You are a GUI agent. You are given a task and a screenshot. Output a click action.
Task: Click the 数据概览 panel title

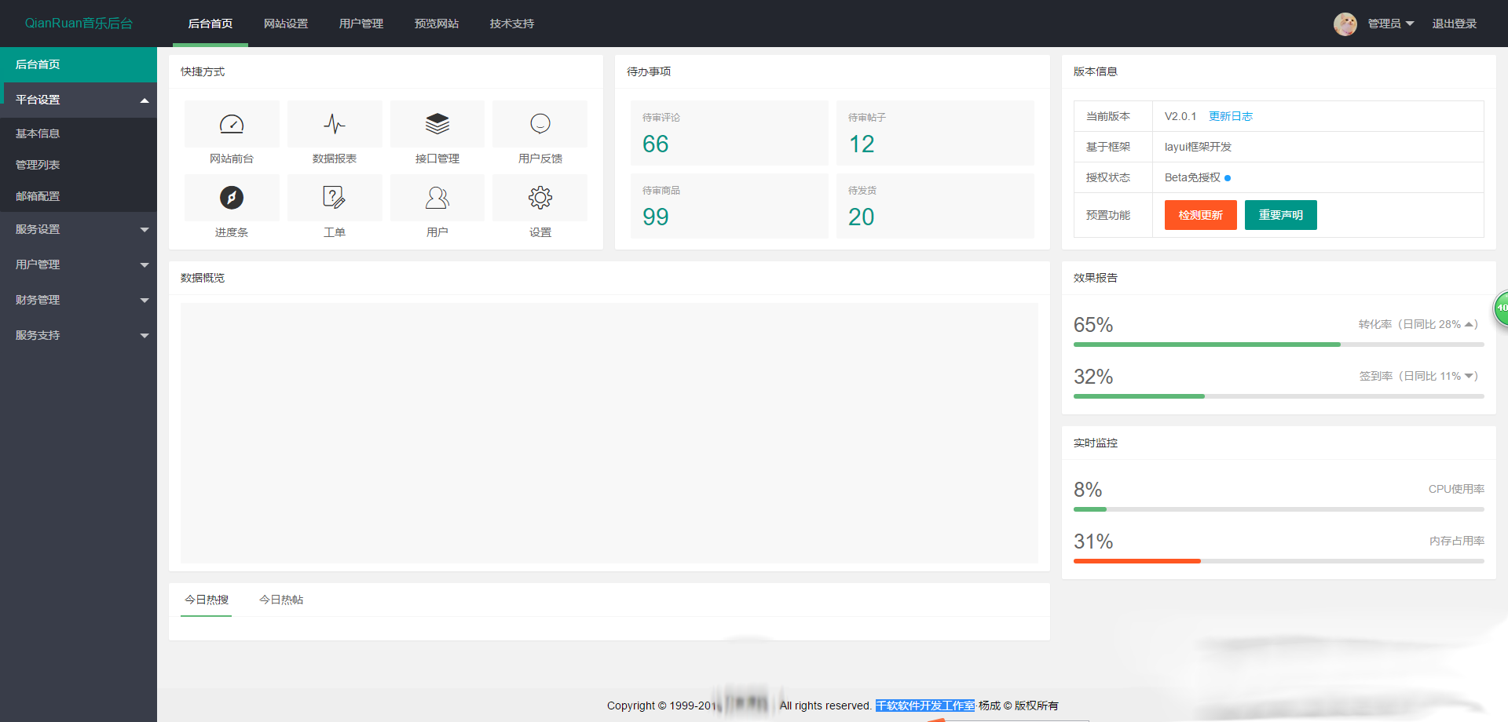(x=203, y=278)
